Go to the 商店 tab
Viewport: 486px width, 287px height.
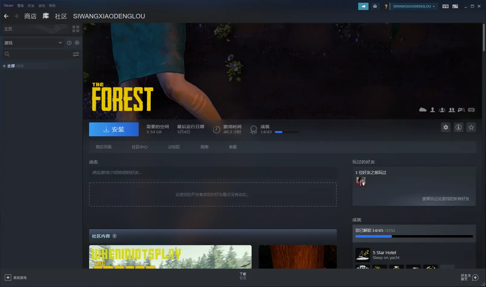click(31, 16)
